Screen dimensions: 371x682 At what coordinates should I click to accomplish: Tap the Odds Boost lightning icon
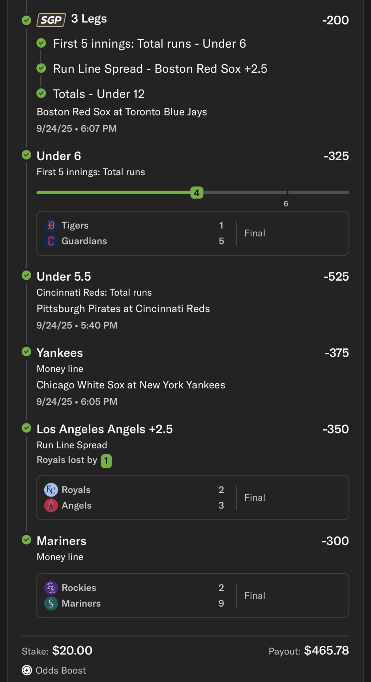pos(27,670)
